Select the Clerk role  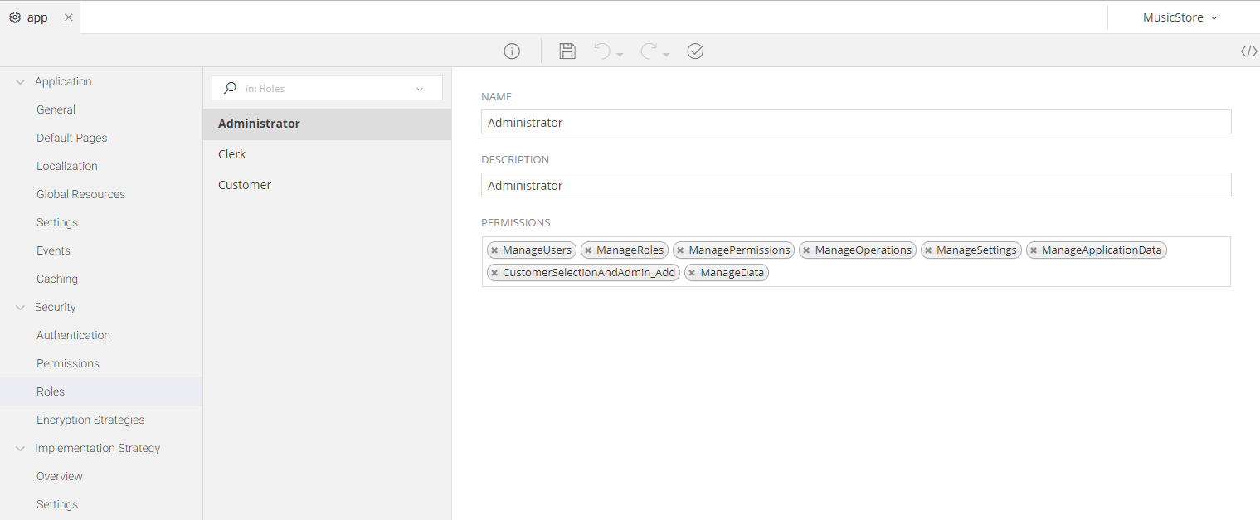point(232,154)
